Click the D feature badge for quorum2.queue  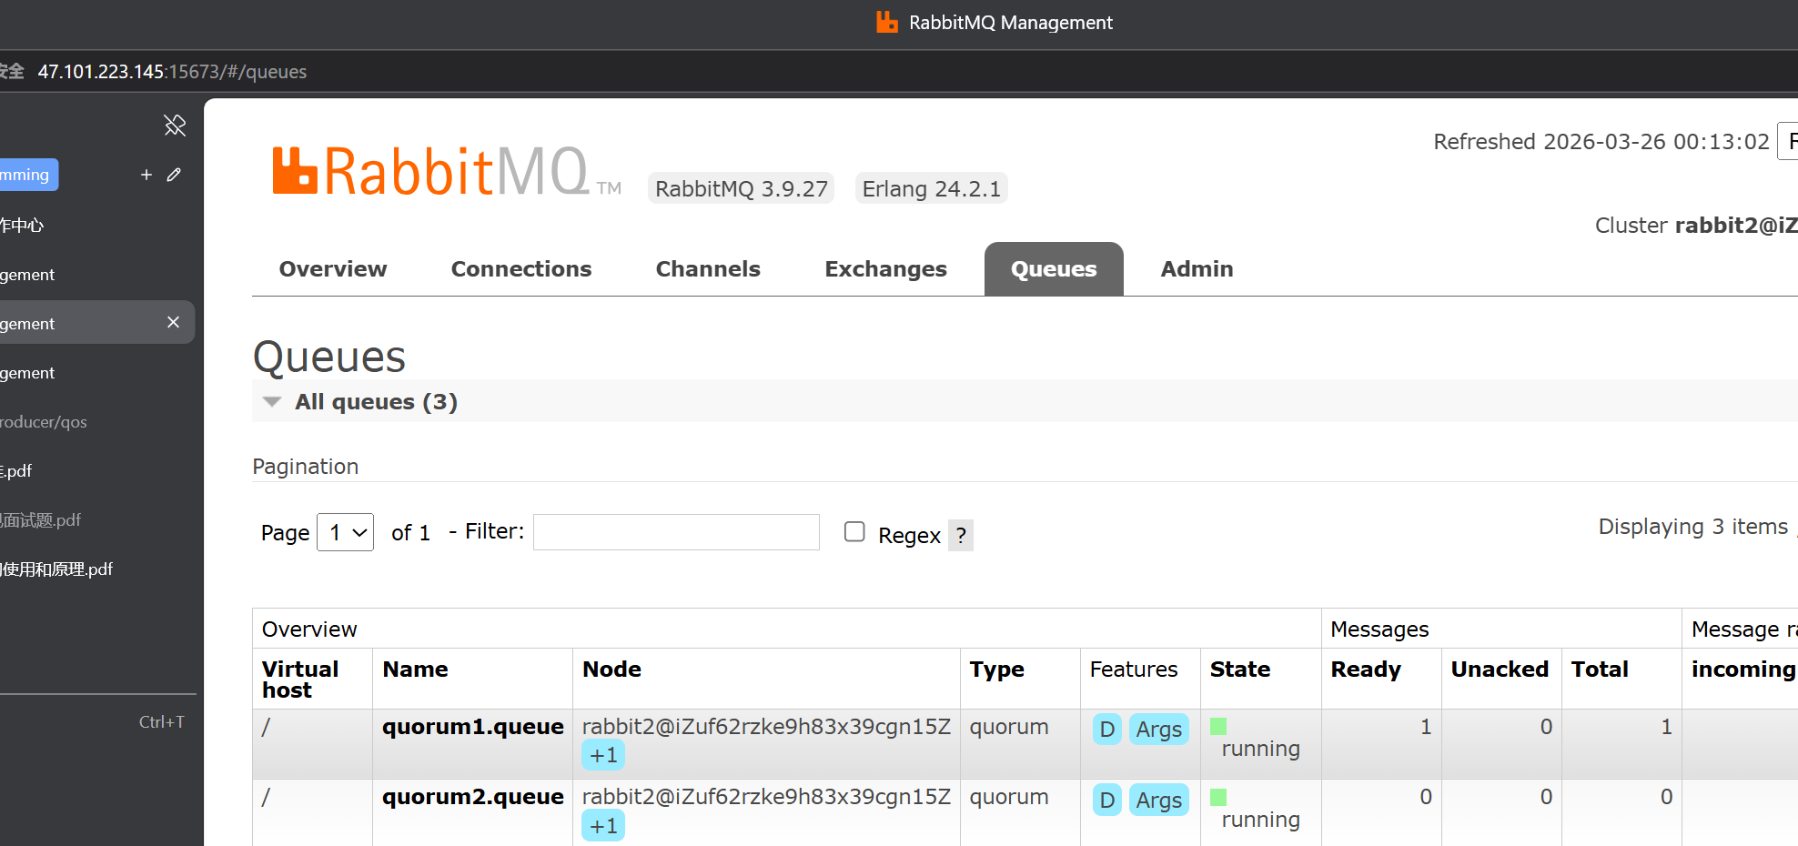(x=1106, y=801)
